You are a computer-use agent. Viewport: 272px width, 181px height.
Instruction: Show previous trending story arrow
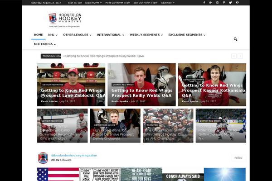[x=234, y=56]
